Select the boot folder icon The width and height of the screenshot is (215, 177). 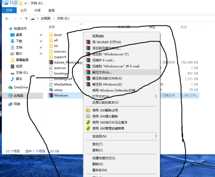(51, 35)
